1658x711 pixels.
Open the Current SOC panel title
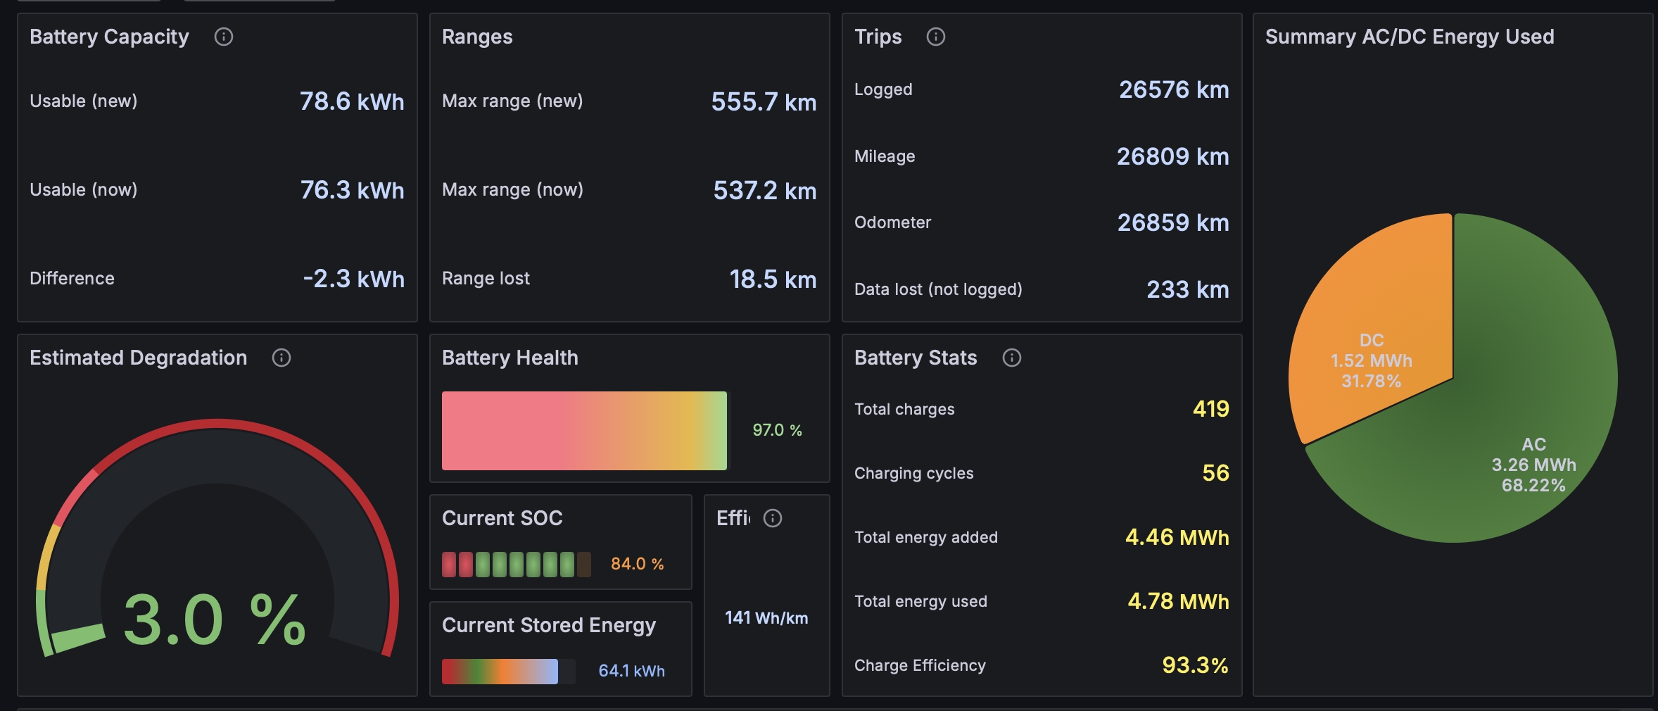[502, 518]
